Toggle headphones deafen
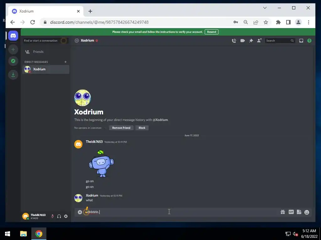This screenshot has width=321, height=240. [59, 216]
